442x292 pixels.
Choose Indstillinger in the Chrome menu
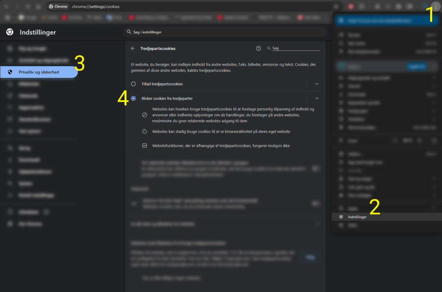[357, 217]
